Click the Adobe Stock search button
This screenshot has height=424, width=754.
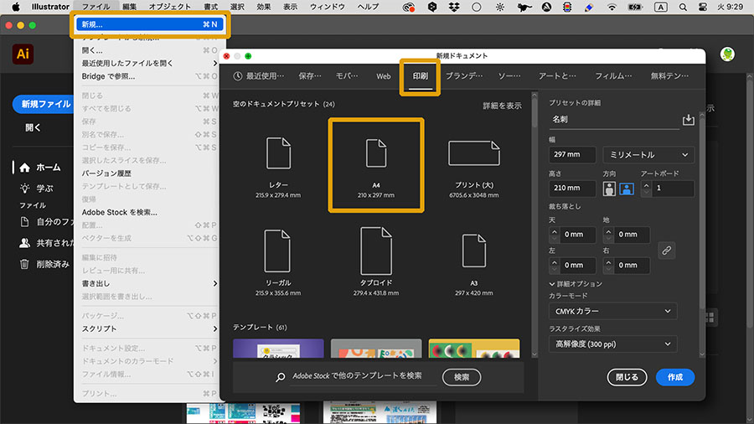462,377
